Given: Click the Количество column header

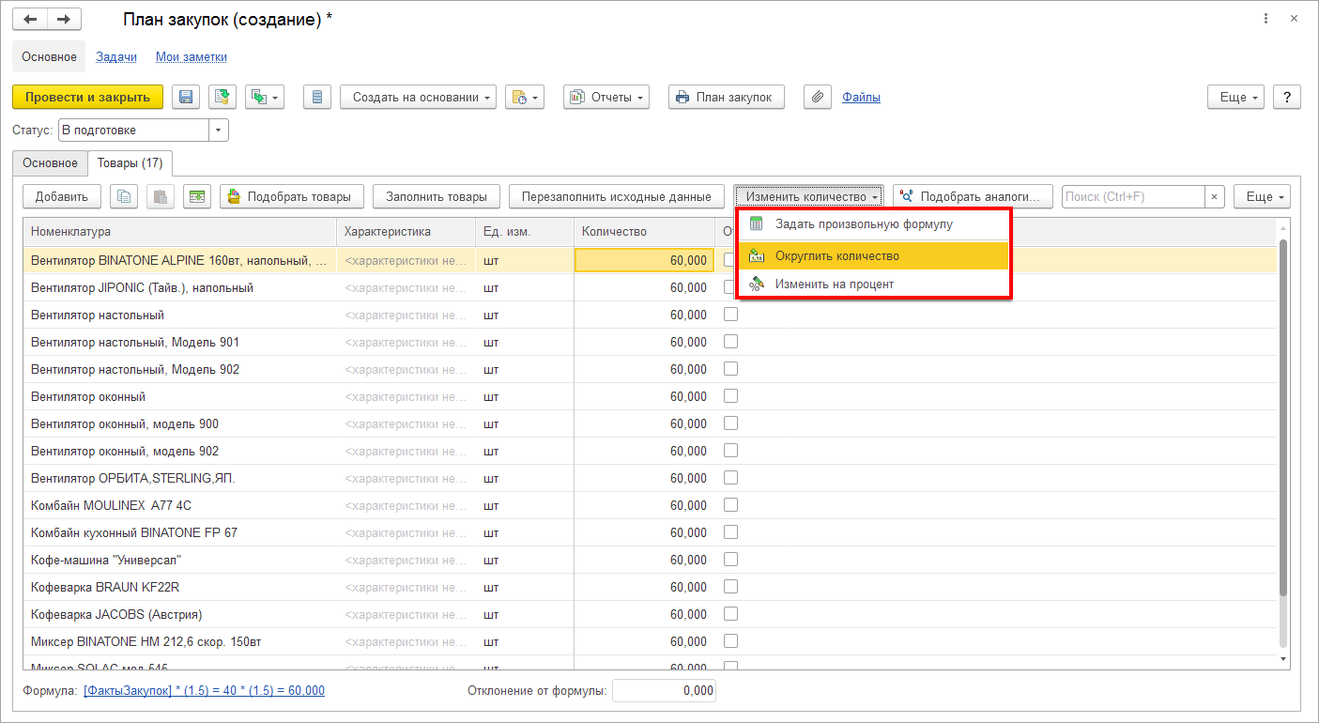Looking at the screenshot, I should pos(644,231).
